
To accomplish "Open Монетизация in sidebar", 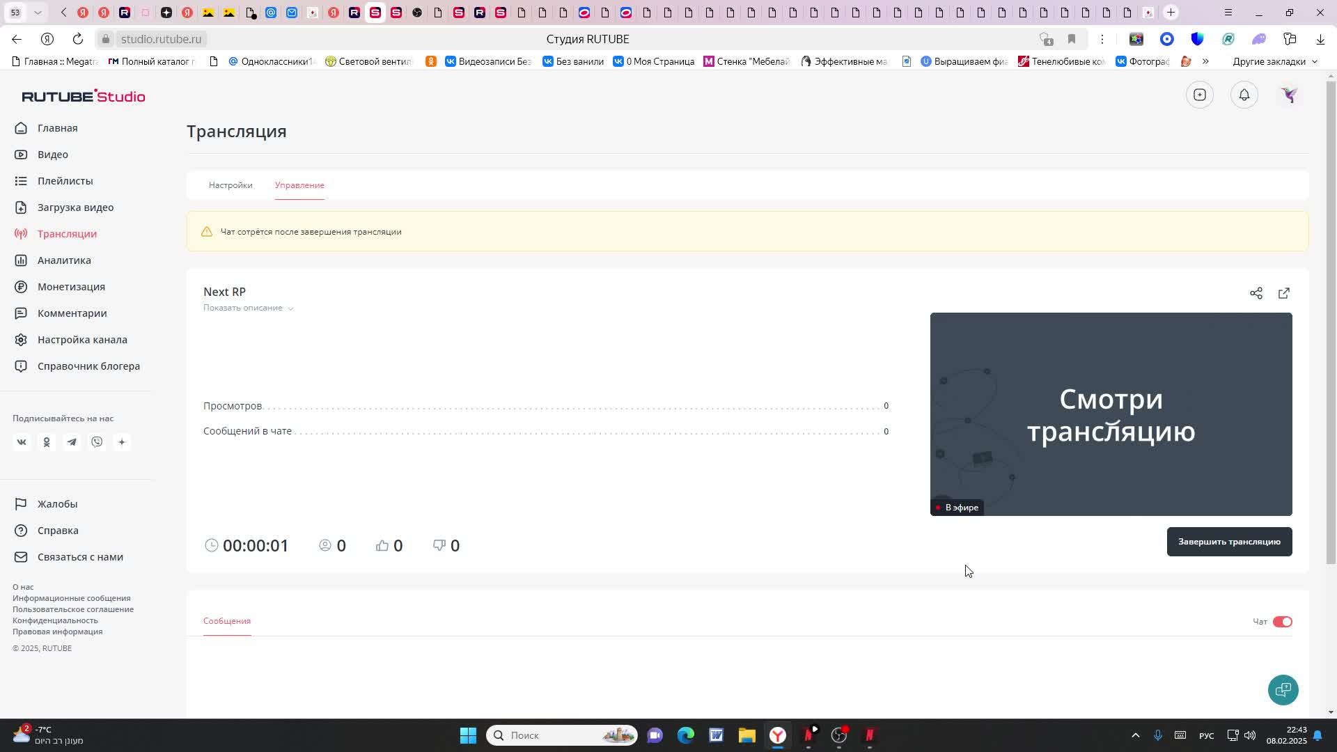I will [71, 287].
